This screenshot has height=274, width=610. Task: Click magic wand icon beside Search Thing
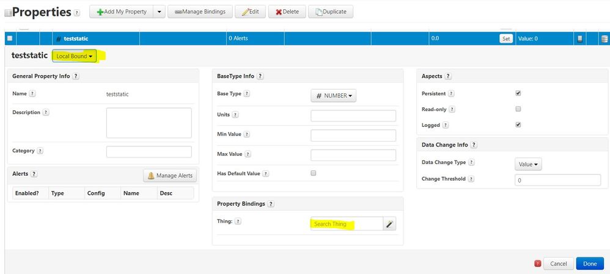pos(389,224)
